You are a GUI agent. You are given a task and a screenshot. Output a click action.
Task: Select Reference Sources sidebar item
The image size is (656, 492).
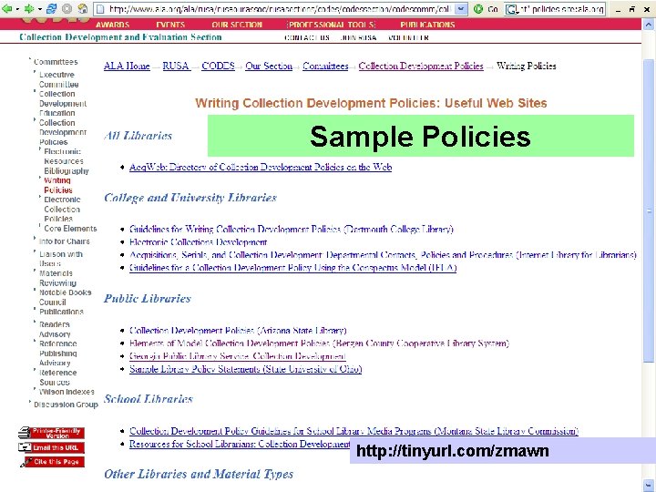pos(57,377)
